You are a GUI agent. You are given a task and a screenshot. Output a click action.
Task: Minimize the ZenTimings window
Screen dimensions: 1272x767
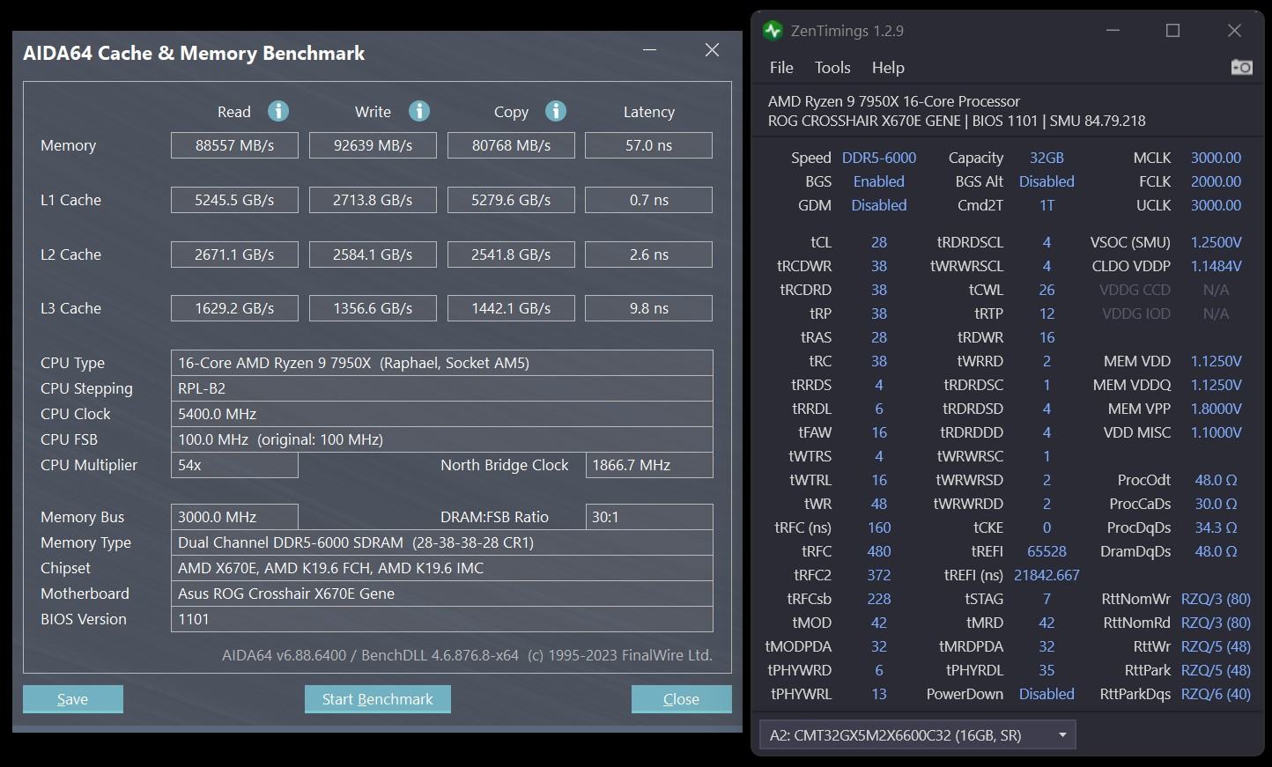click(1113, 31)
